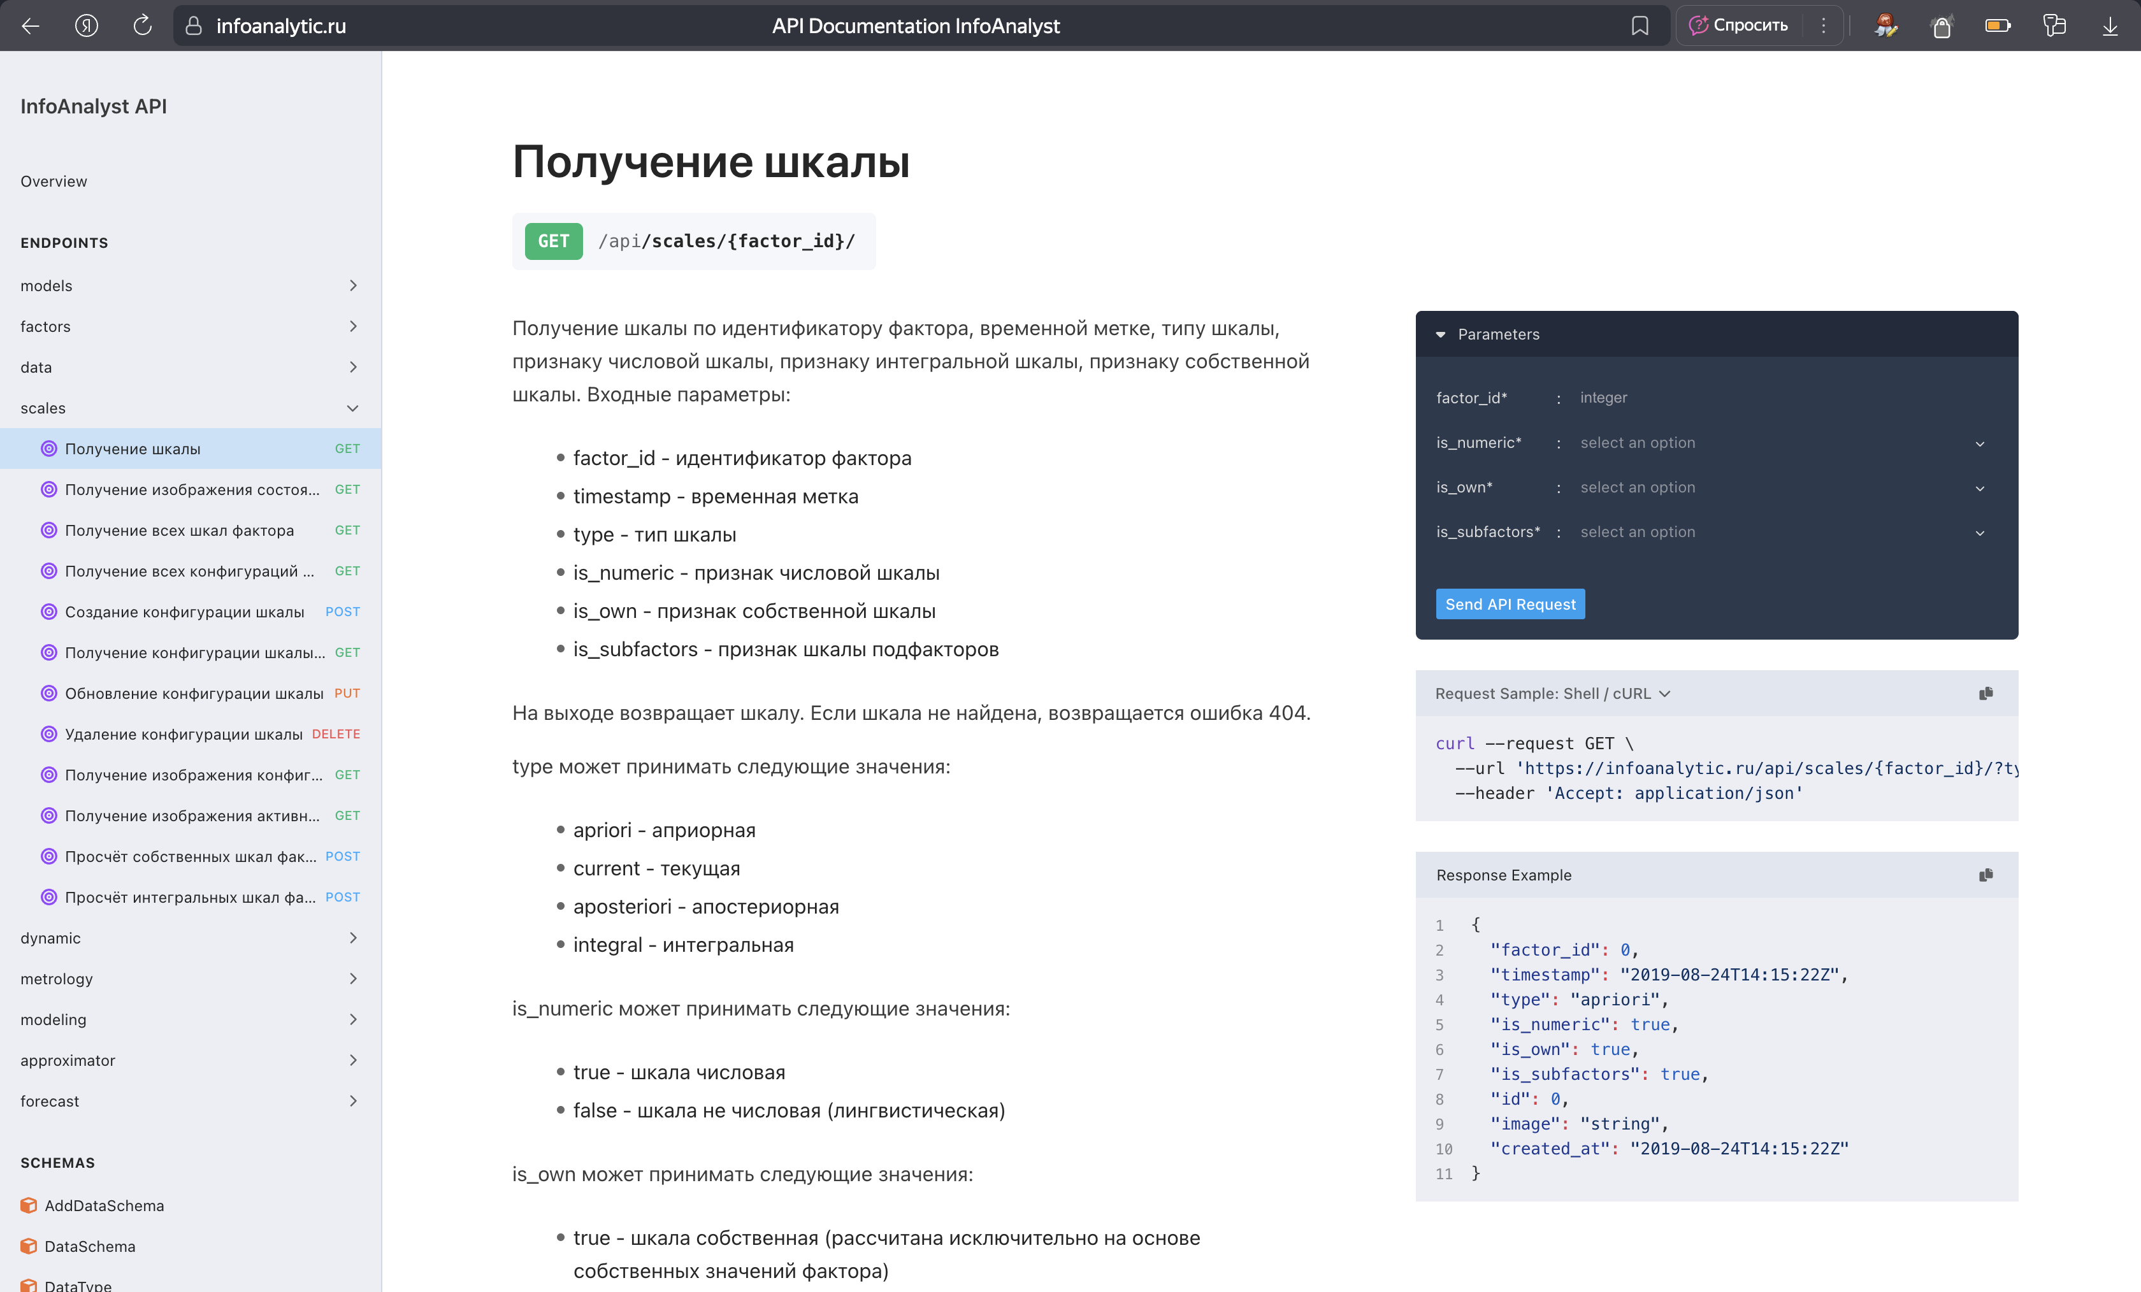Screen dimensions: 2141x1292
Task: Bookmark the current documentation page
Action: tap(1641, 25)
